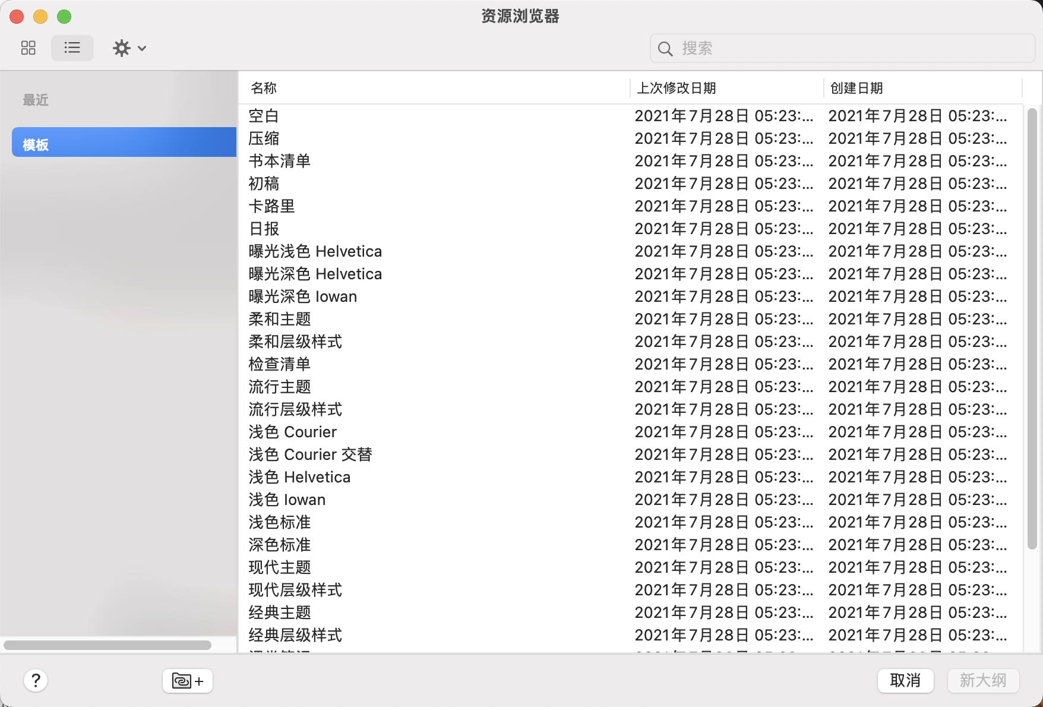Select 浅色 Courier 交替 template
The height and width of the screenshot is (707, 1043).
631,454
